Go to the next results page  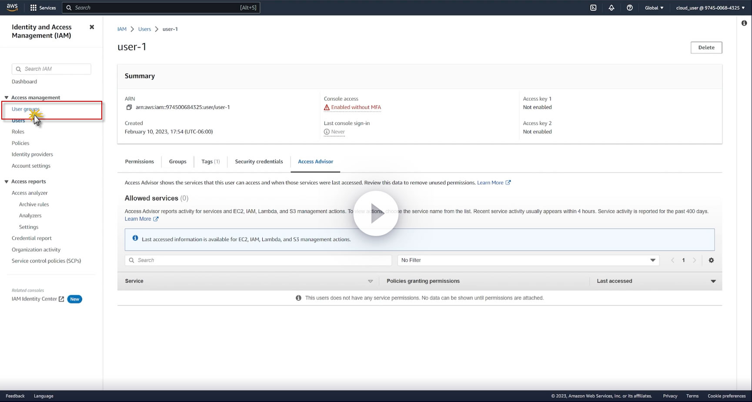pyautogui.click(x=695, y=260)
